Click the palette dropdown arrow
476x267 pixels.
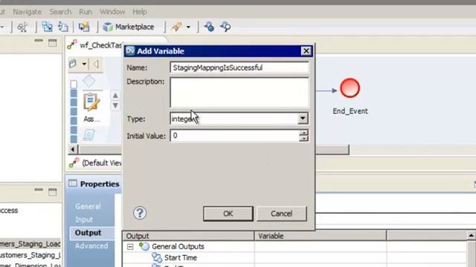click(84, 64)
